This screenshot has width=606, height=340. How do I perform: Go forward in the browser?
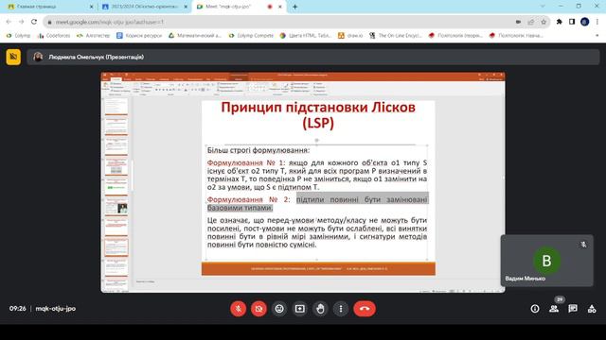(21, 22)
